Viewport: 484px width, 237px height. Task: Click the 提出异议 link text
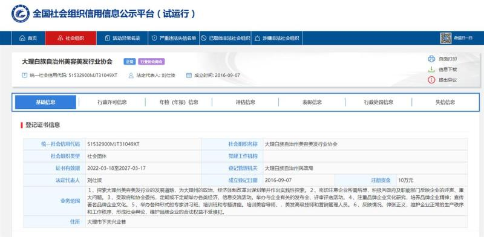[x=448, y=80]
